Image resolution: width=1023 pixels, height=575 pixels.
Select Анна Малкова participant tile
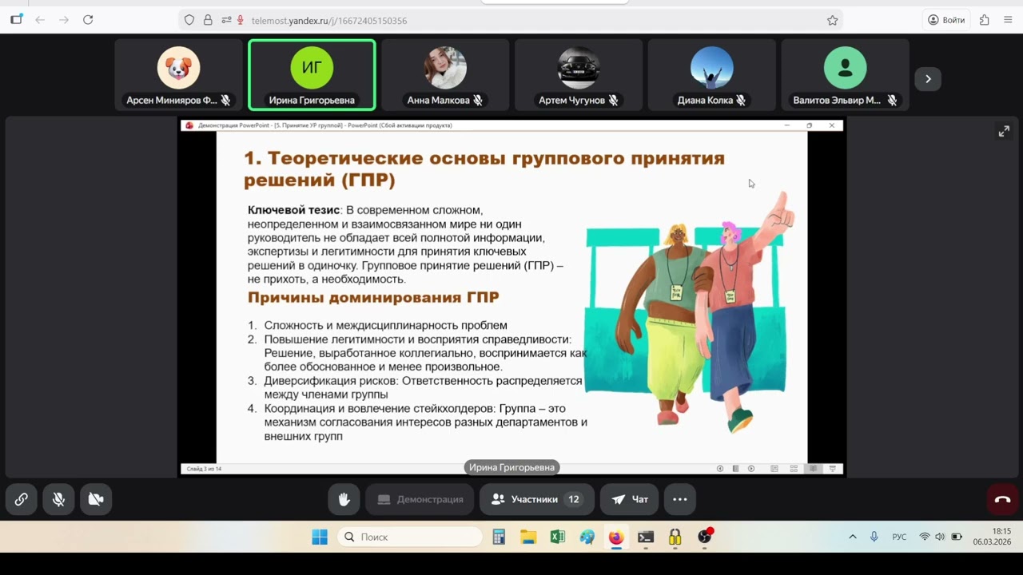(445, 75)
